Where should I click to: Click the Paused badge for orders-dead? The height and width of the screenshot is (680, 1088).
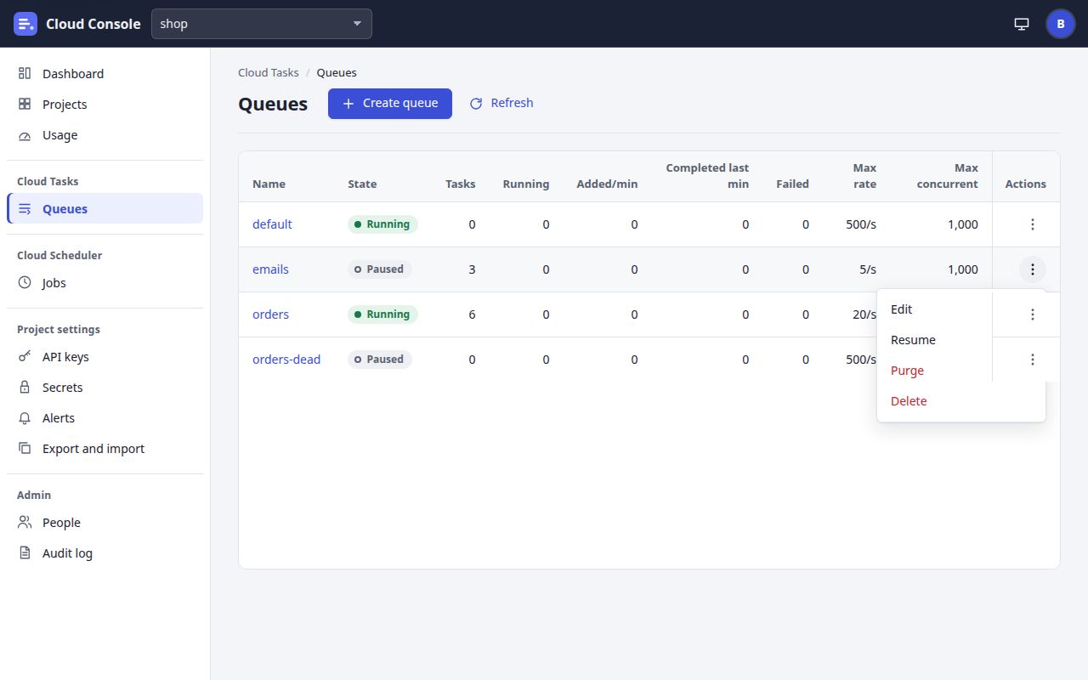pyautogui.click(x=380, y=360)
